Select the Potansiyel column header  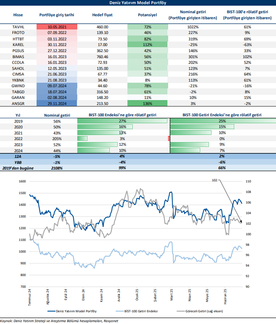click(x=147, y=15)
